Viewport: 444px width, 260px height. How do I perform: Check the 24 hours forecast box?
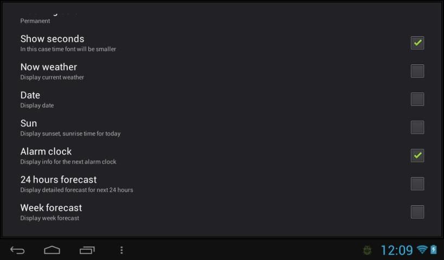417,184
